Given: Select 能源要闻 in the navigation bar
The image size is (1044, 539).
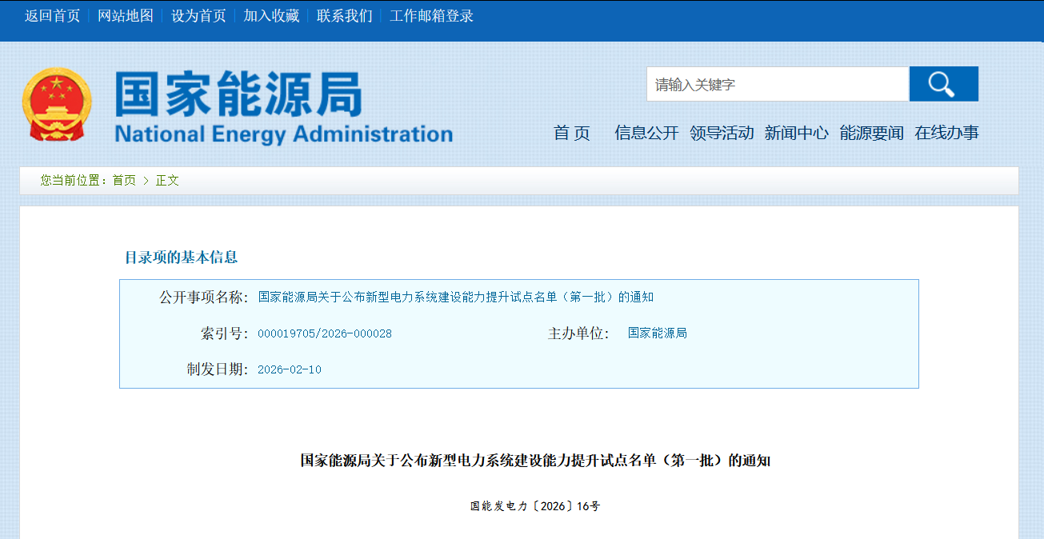Looking at the screenshot, I should [871, 134].
